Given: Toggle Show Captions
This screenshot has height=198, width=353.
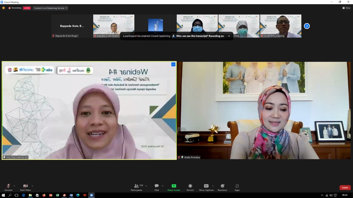Looking at the screenshot, I should pyautogui.click(x=206, y=187).
